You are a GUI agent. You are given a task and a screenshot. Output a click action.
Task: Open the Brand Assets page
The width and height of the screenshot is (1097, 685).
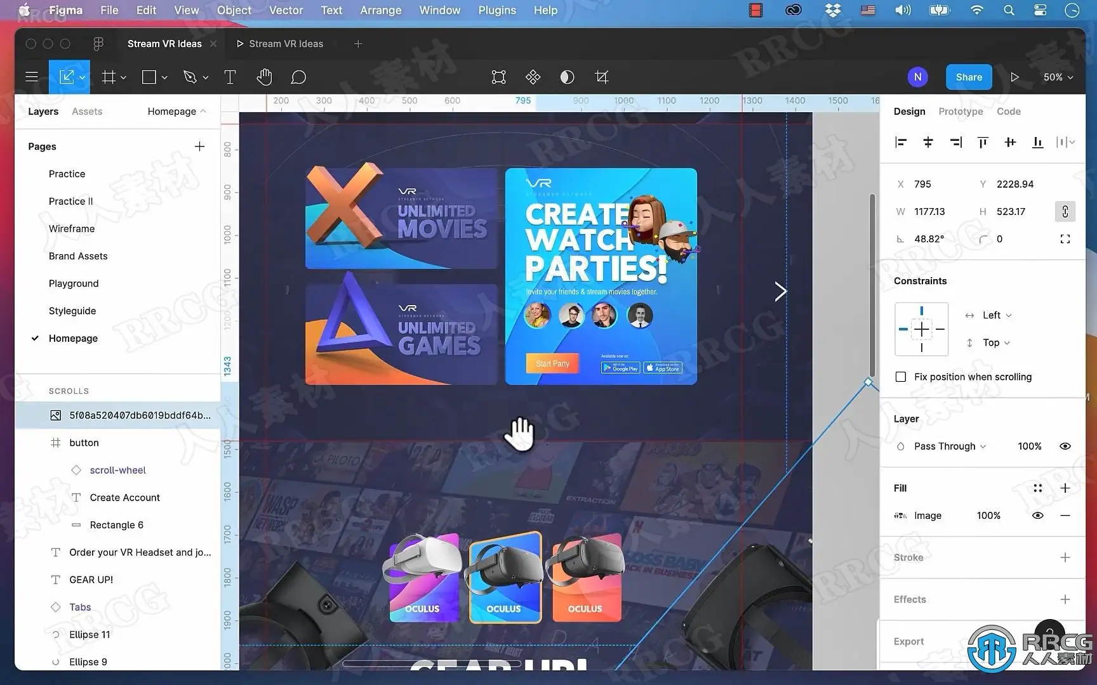pyautogui.click(x=78, y=256)
